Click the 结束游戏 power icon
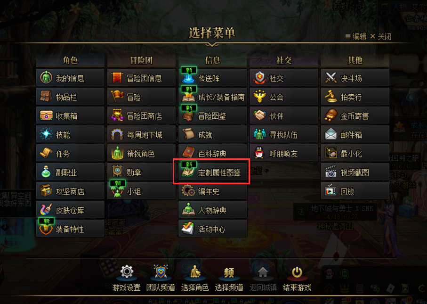This screenshot has width=427, height=304. [x=297, y=272]
